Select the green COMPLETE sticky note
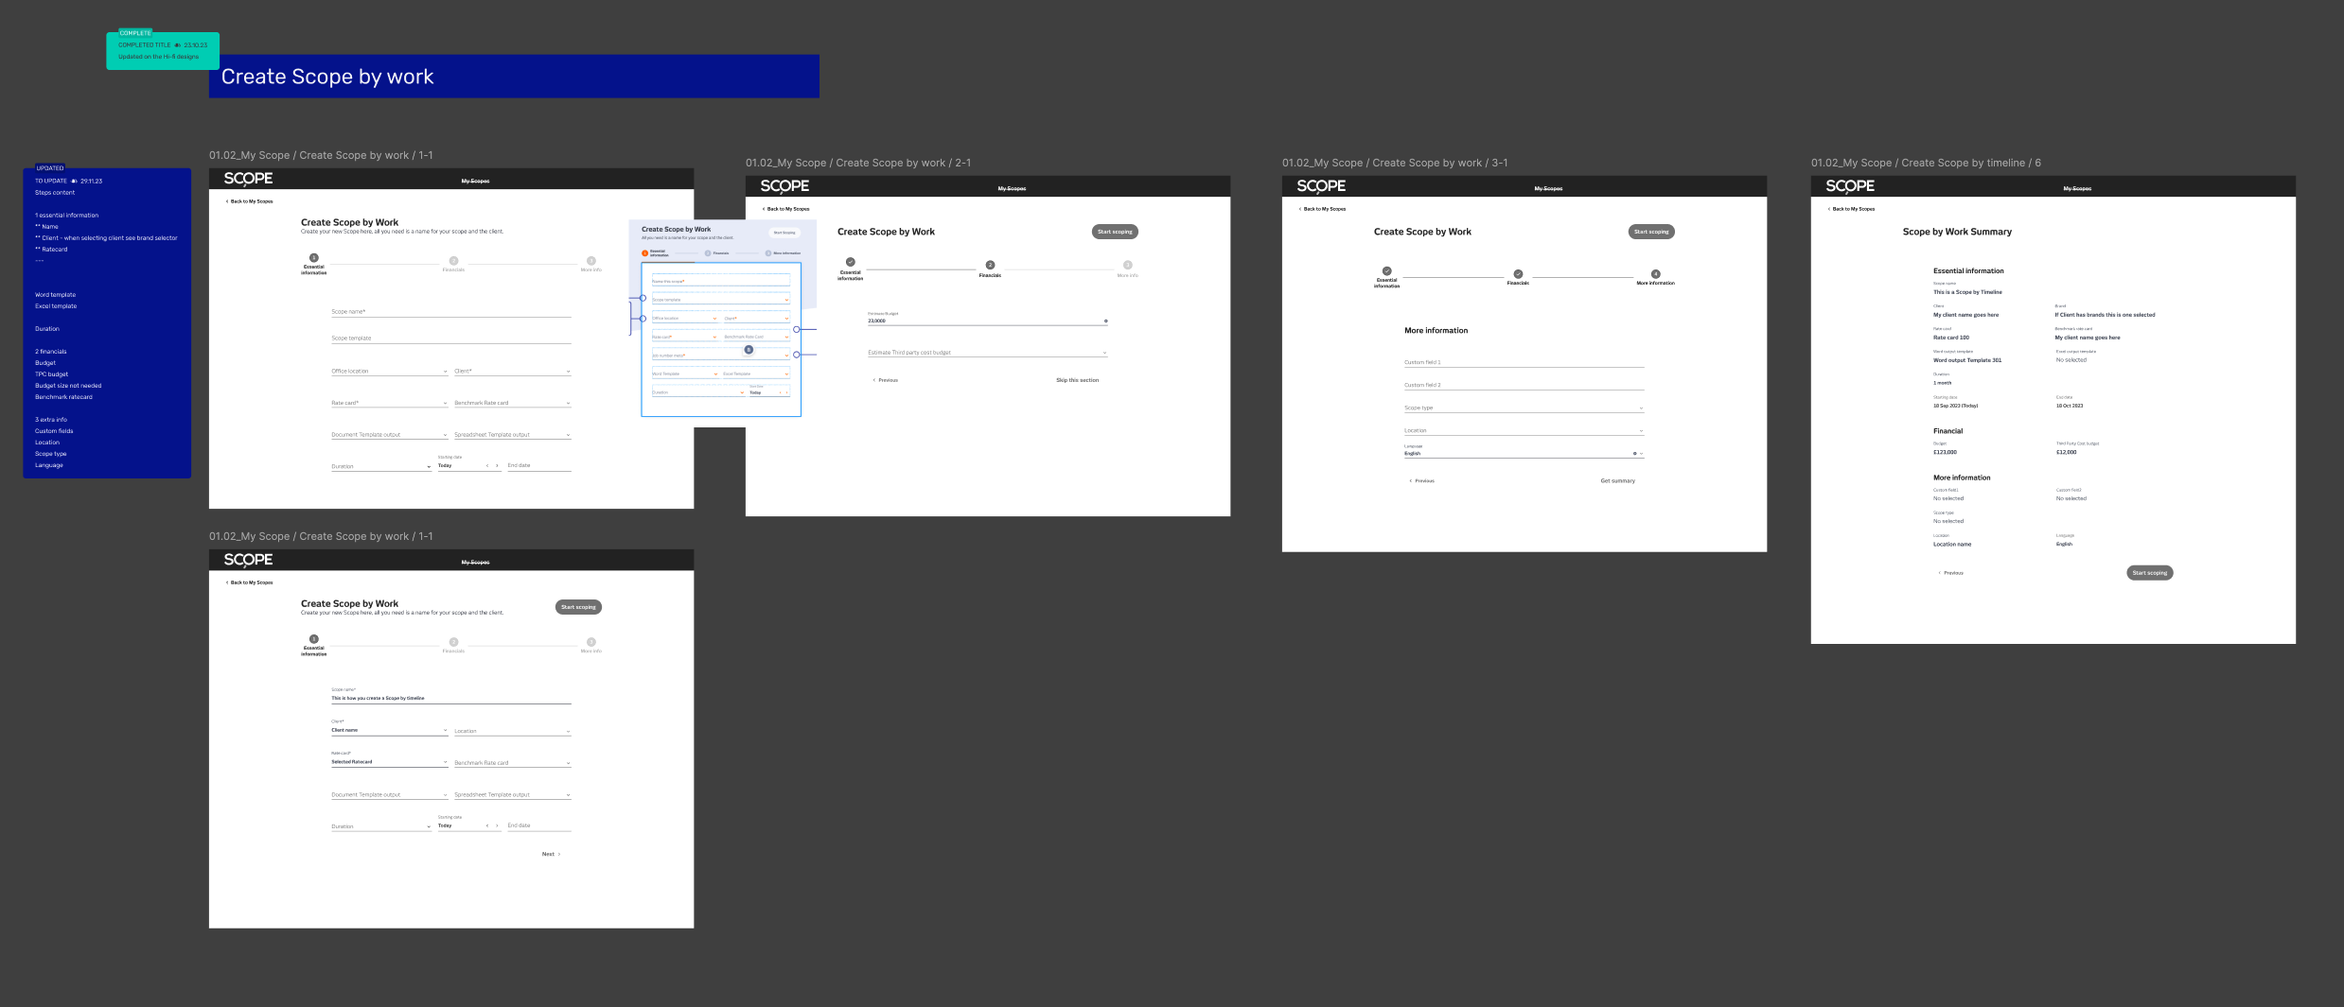The image size is (2344, 1007). click(x=163, y=50)
